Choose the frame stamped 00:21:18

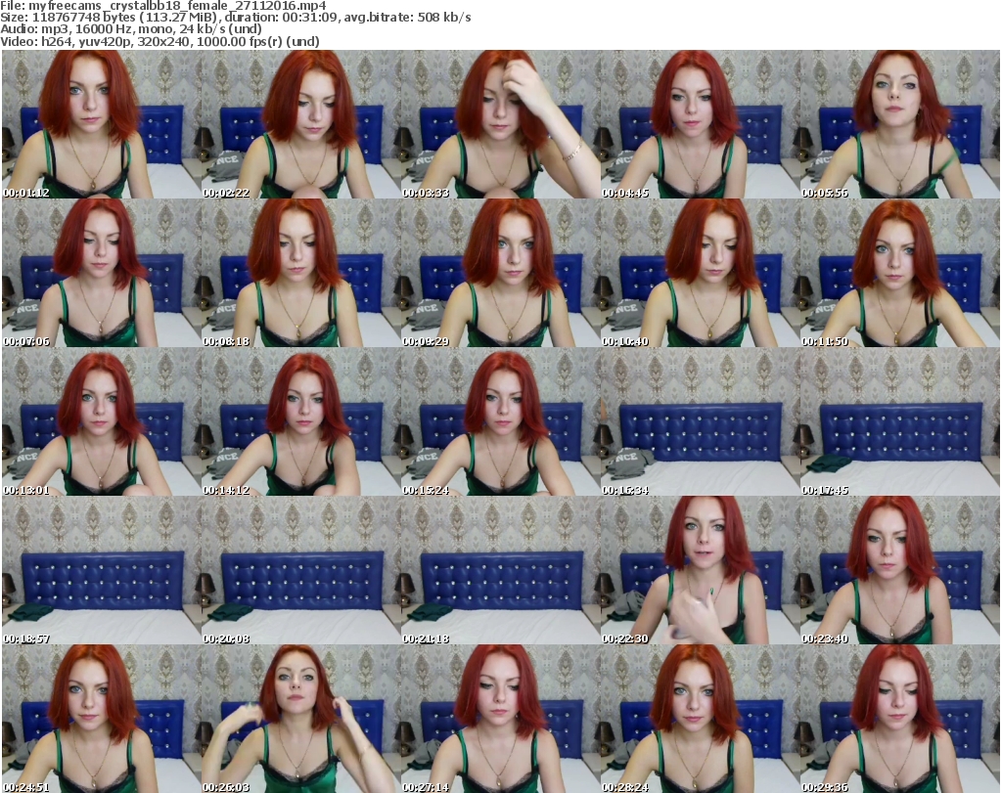click(500, 570)
